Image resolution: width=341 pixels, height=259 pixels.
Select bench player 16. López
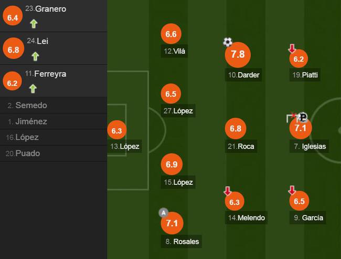54,137
